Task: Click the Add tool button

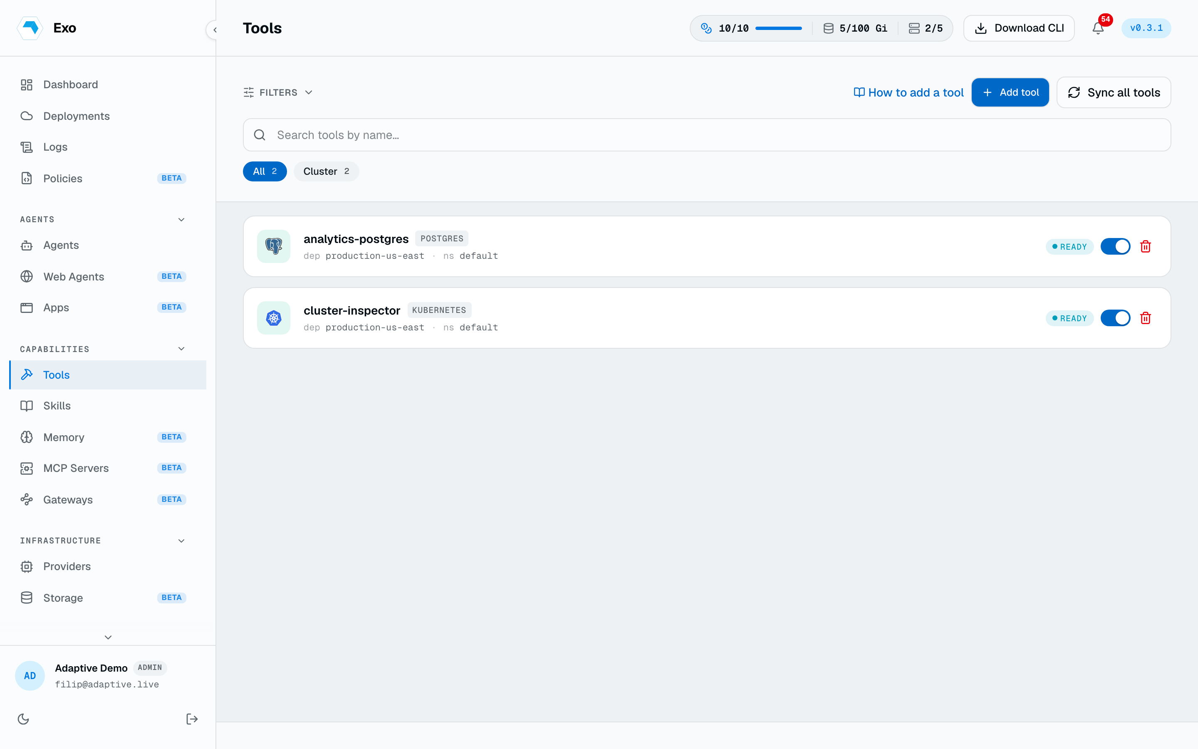Action: [x=1010, y=93]
